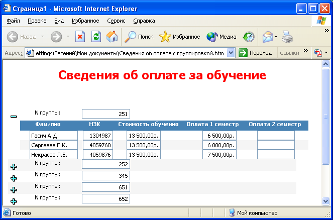Screen dimensions: 333x220
Task: Open the Вид menu
Action: [x=59, y=21]
